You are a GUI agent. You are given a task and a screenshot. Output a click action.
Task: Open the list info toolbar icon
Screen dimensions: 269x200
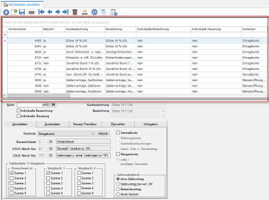(114, 12)
